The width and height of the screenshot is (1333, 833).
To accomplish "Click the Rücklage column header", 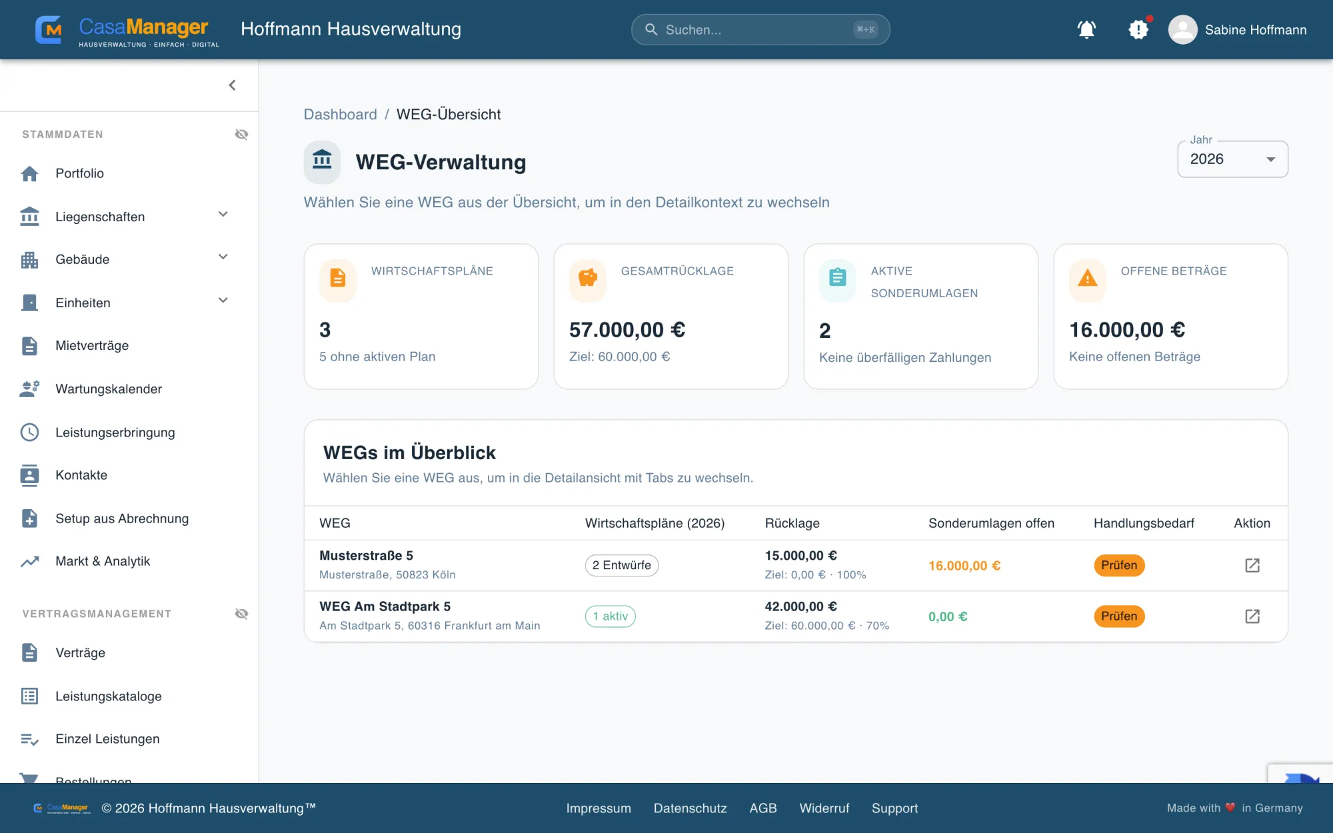I will pos(792,523).
